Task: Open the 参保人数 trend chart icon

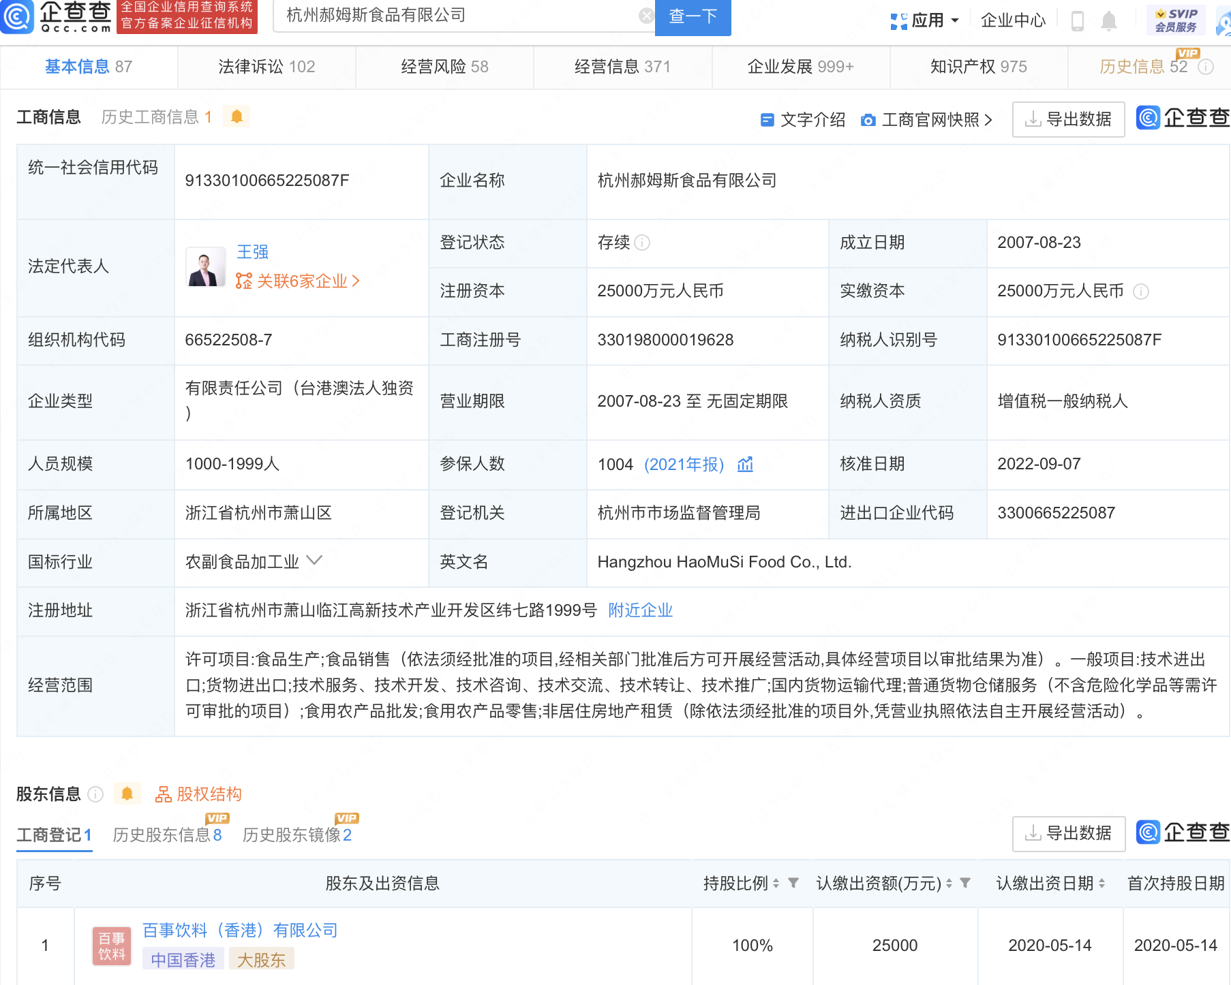Action: click(x=745, y=464)
